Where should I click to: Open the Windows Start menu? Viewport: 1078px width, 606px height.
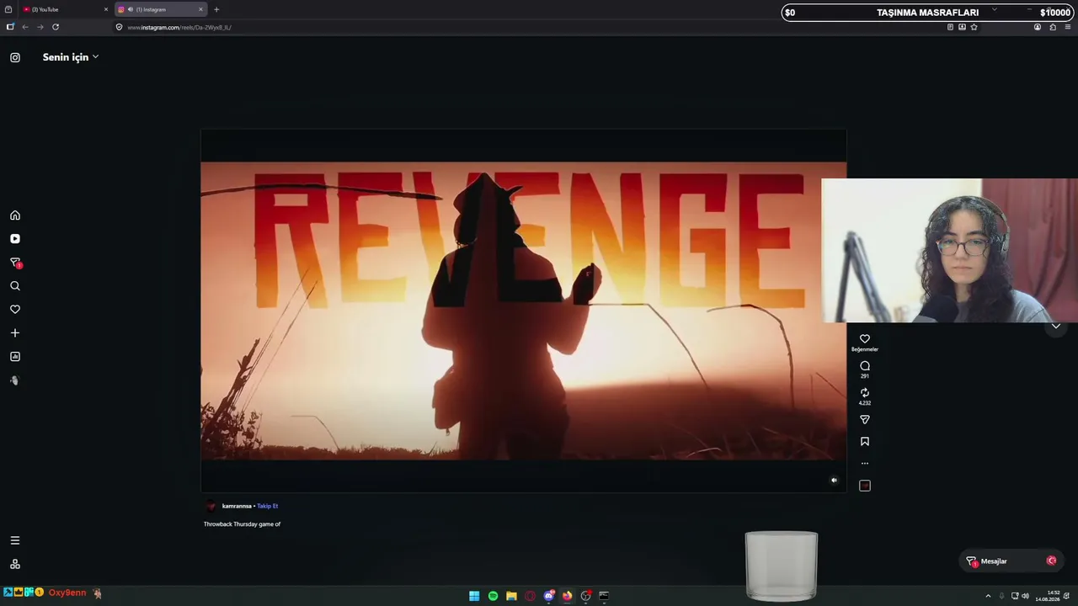click(474, 596)
